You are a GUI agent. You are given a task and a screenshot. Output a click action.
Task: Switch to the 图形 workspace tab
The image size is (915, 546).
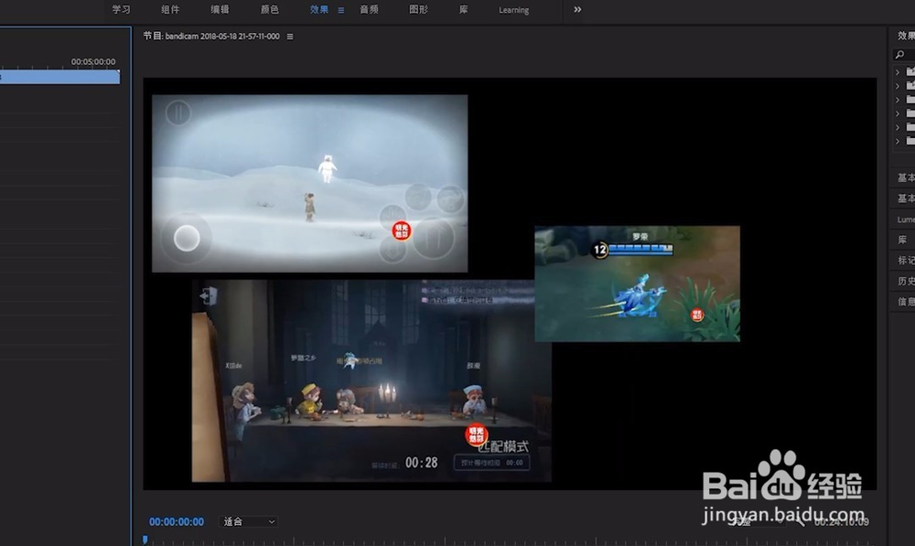click(418, 9)
